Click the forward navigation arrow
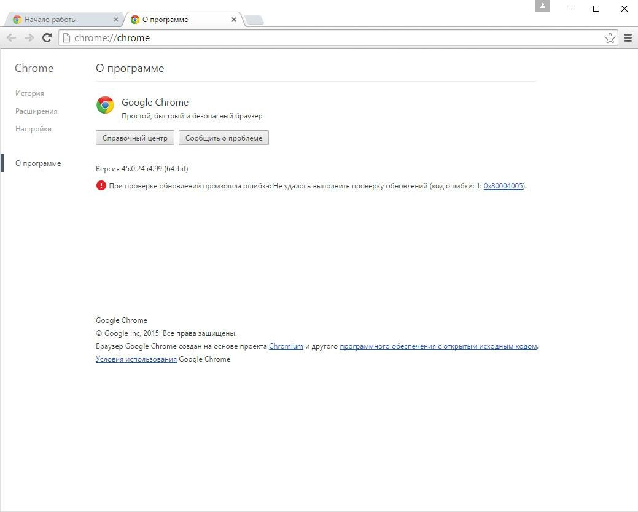 point(29,38)
